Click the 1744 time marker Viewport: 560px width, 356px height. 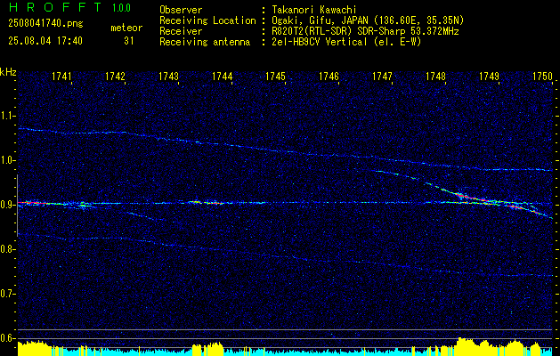(223, 77)
